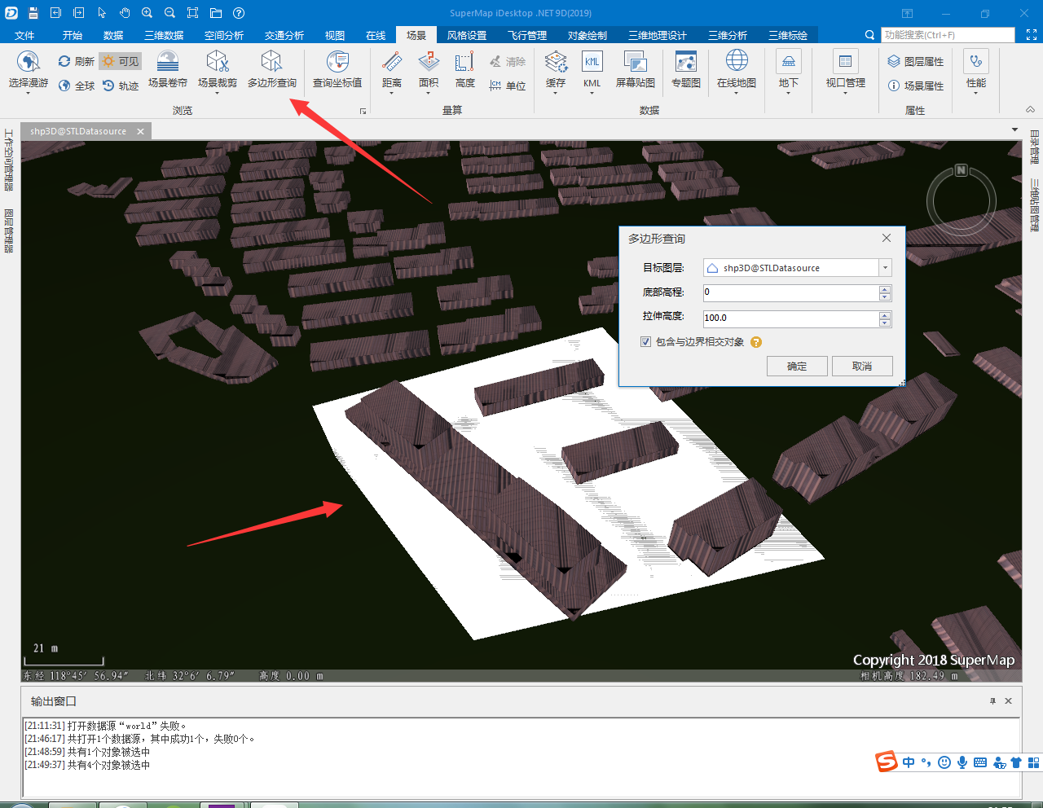Refresh the scene with 刷新
Screen dimensions: 1043x808
(x=76, y=61)
